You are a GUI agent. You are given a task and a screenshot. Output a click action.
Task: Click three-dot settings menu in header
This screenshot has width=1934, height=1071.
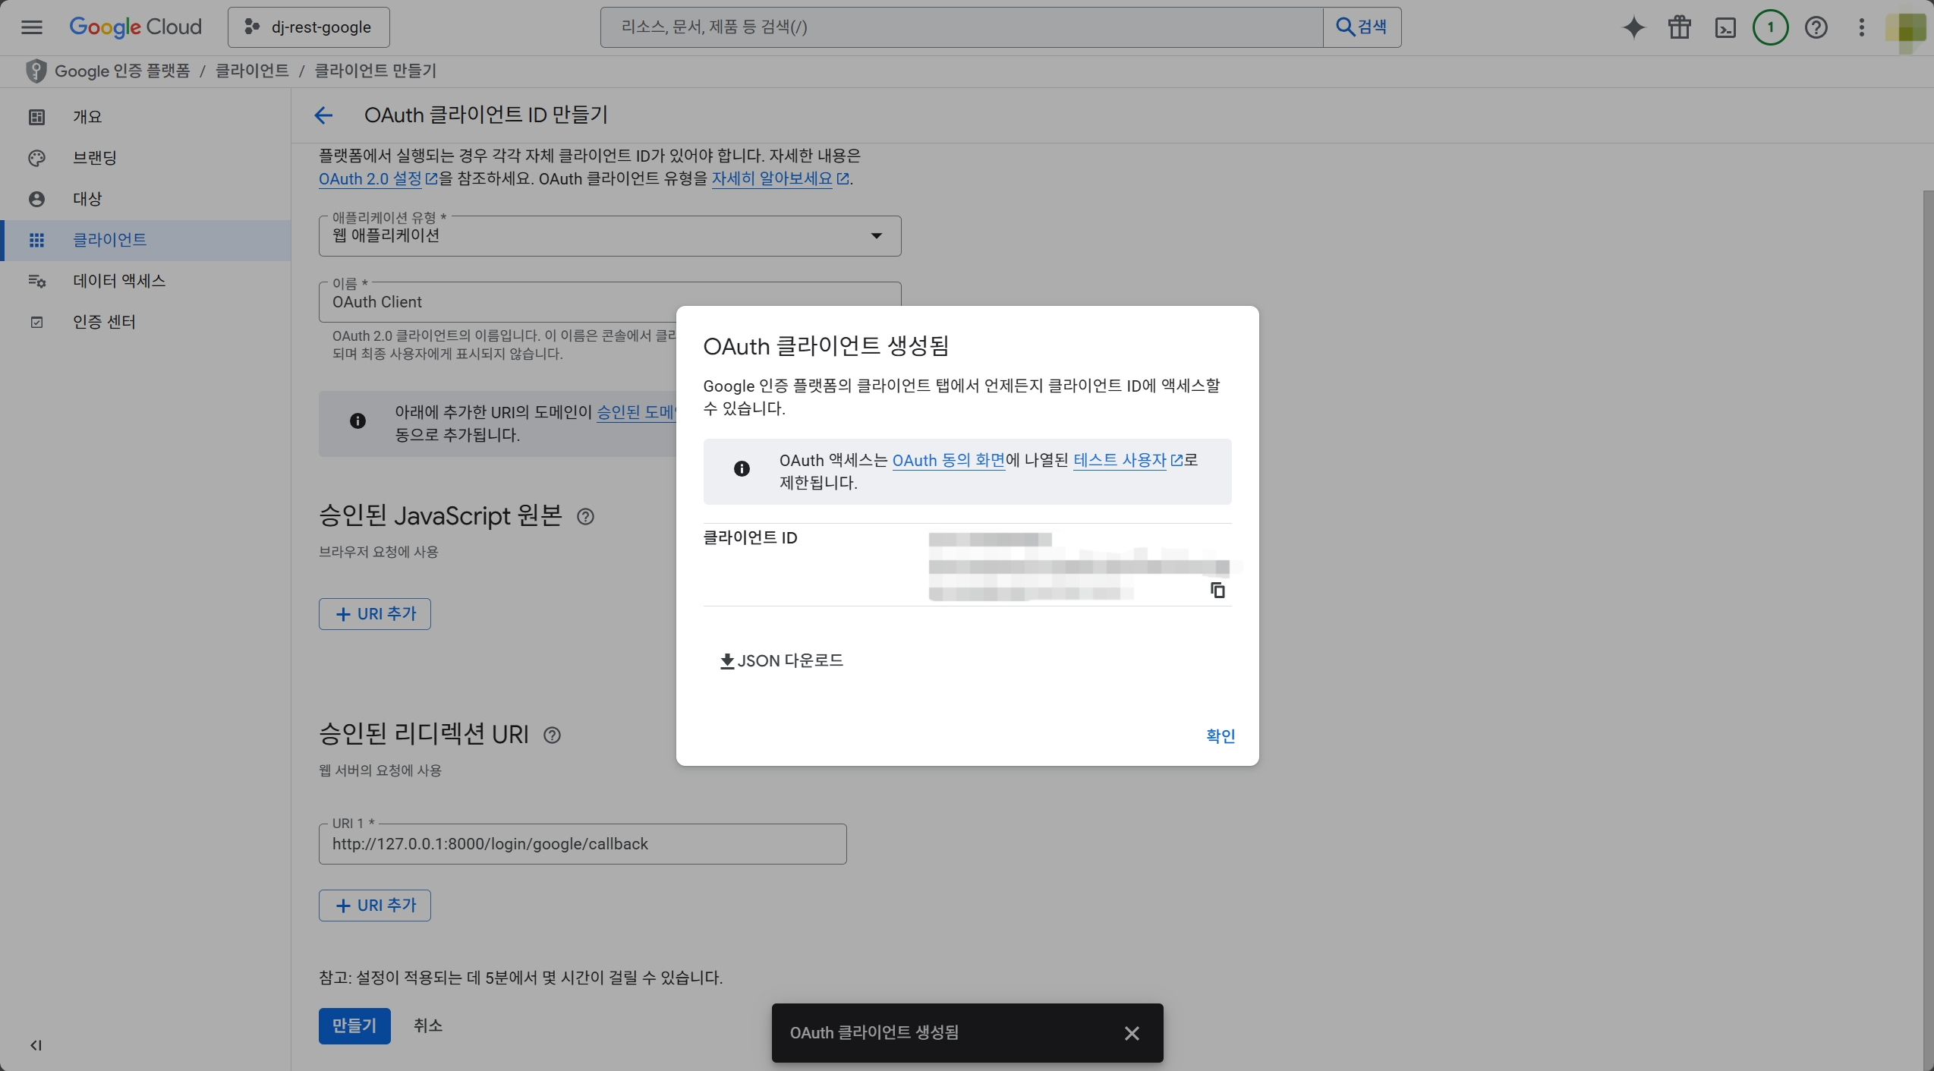(1861, 27)
